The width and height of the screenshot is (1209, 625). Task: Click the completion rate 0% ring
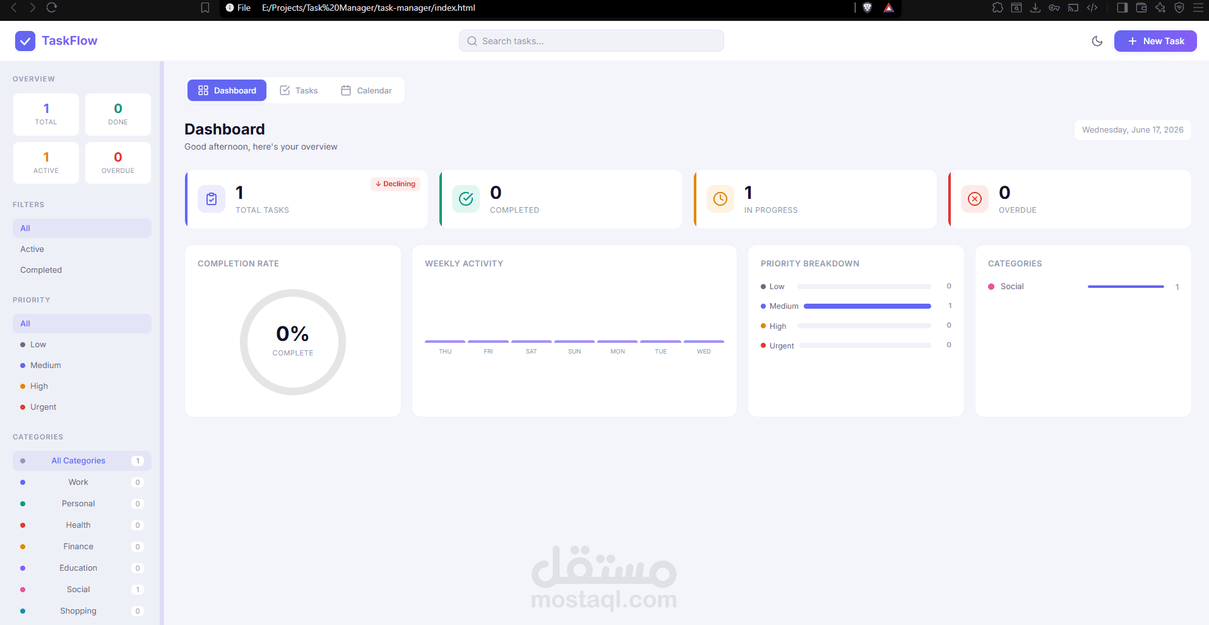(293, 342)
